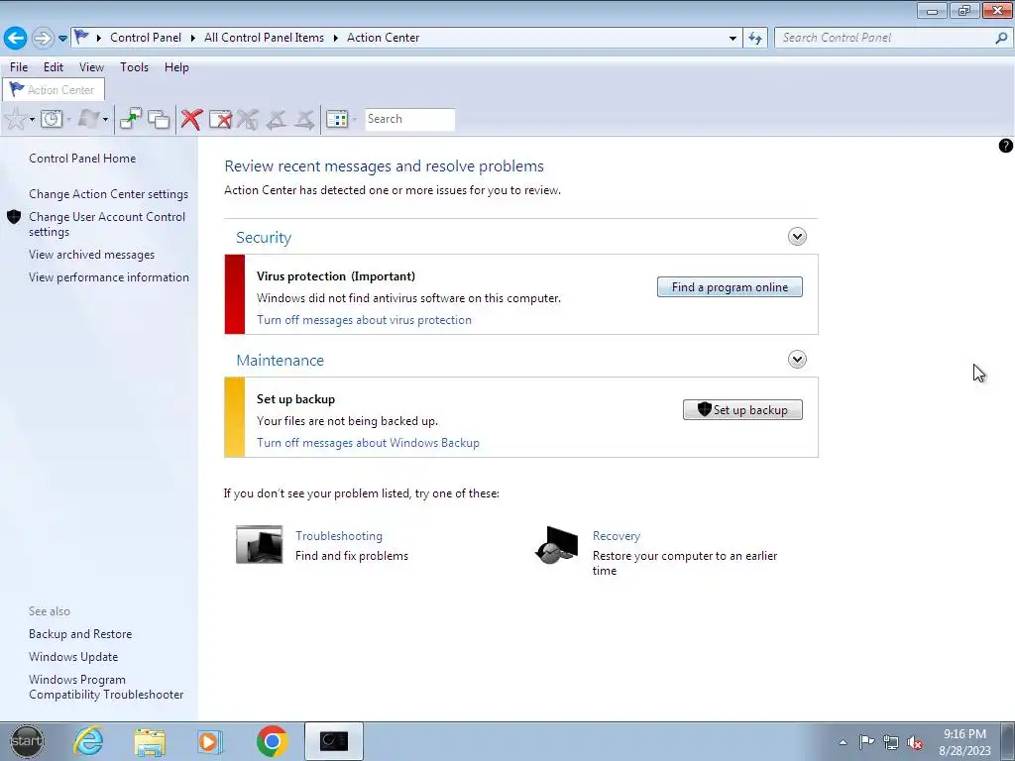Image resolution: width=1015 pixels, height=761 pixels.
Task: Launch Internet Explorer from taskbar
Action: click(88, 741)
